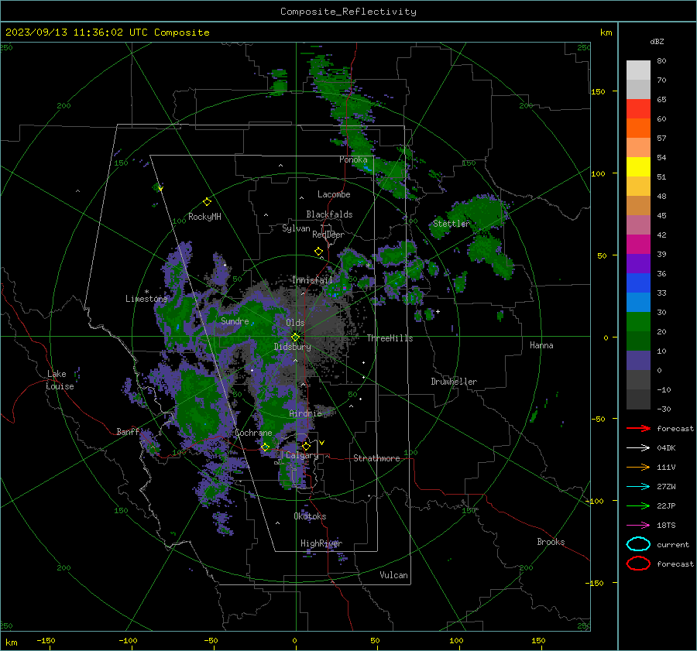
Task: Select the 10 dBZ purple color swatch
Action: click(x=638, y=360)
